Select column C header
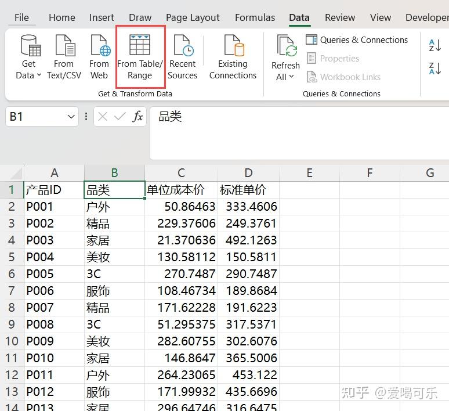Image resolution: width=449 pixels, height=411 pixels. (x=181, y=173)
